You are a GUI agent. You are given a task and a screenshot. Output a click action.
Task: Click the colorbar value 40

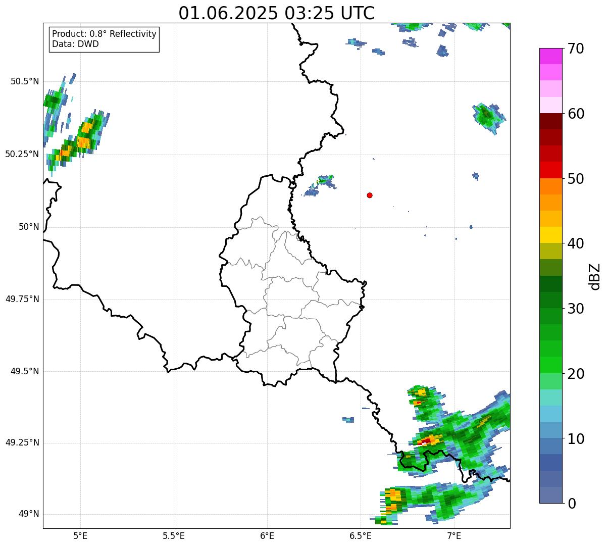[576, 243]
